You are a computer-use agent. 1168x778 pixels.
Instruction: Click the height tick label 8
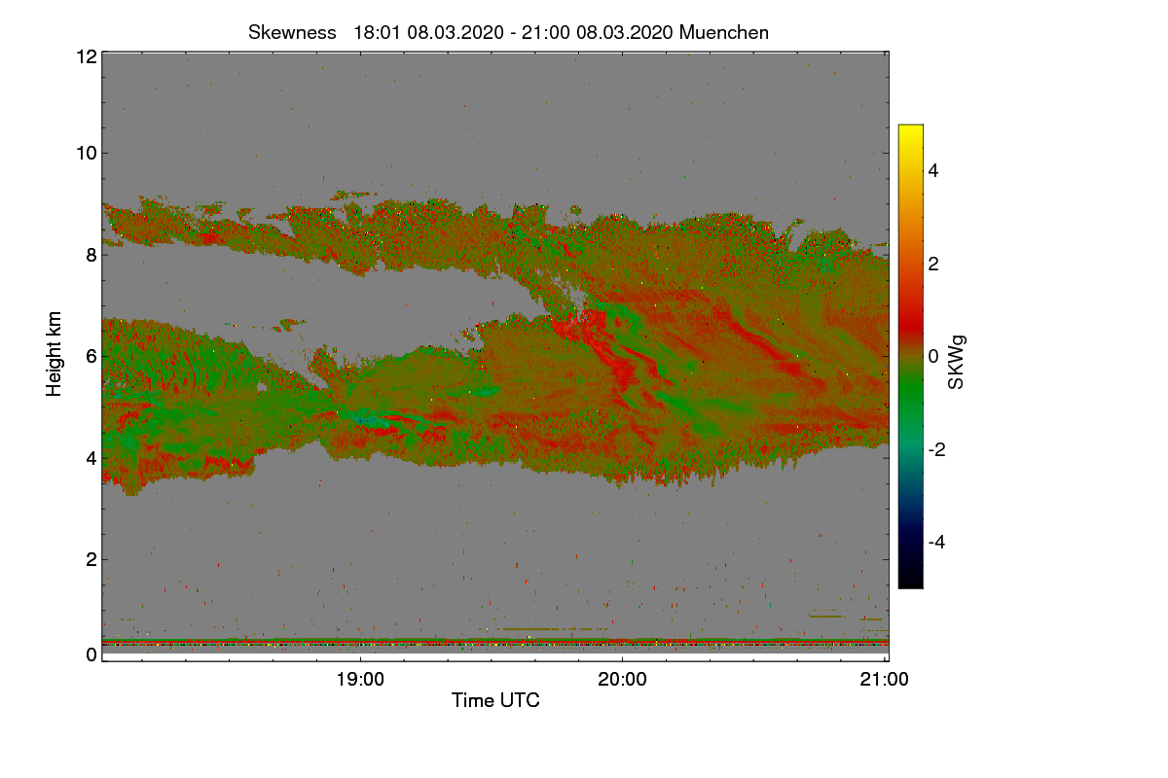click(x=91, y=255)
